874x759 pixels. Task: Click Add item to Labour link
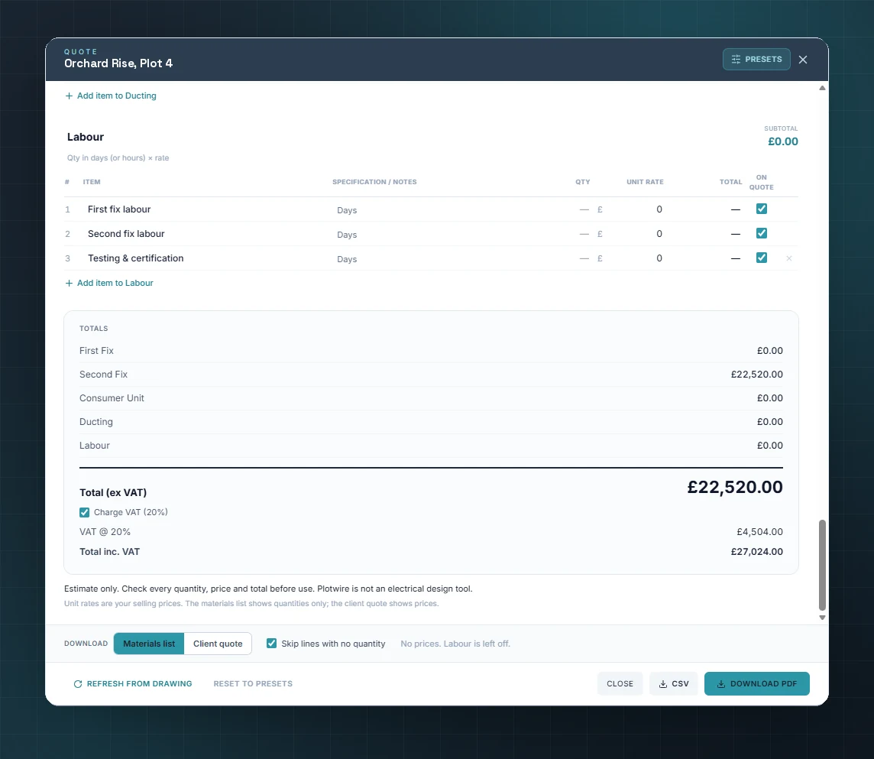(x=109, y=284)
